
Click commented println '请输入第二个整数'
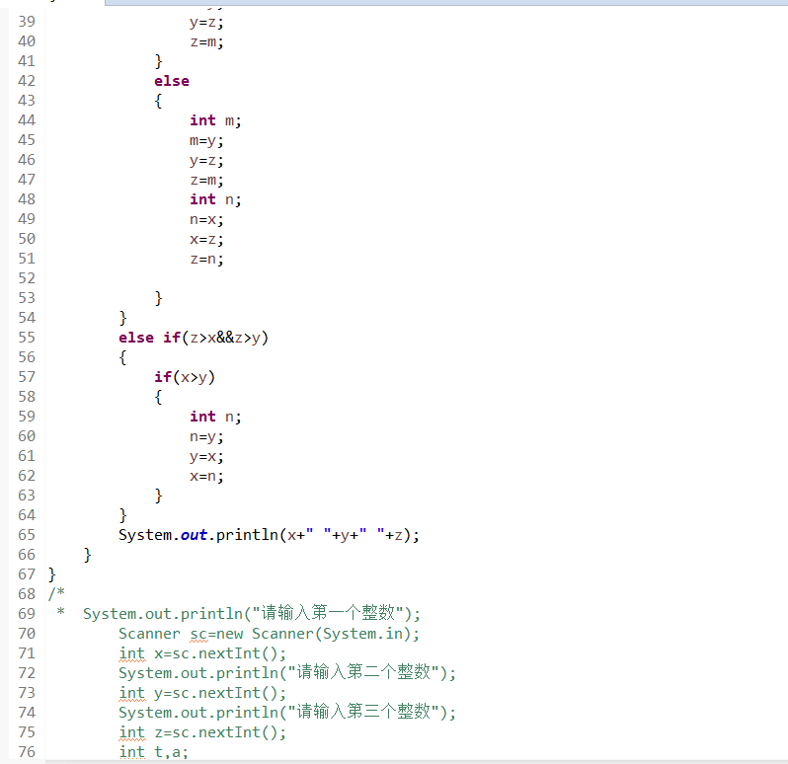(287, 672)
